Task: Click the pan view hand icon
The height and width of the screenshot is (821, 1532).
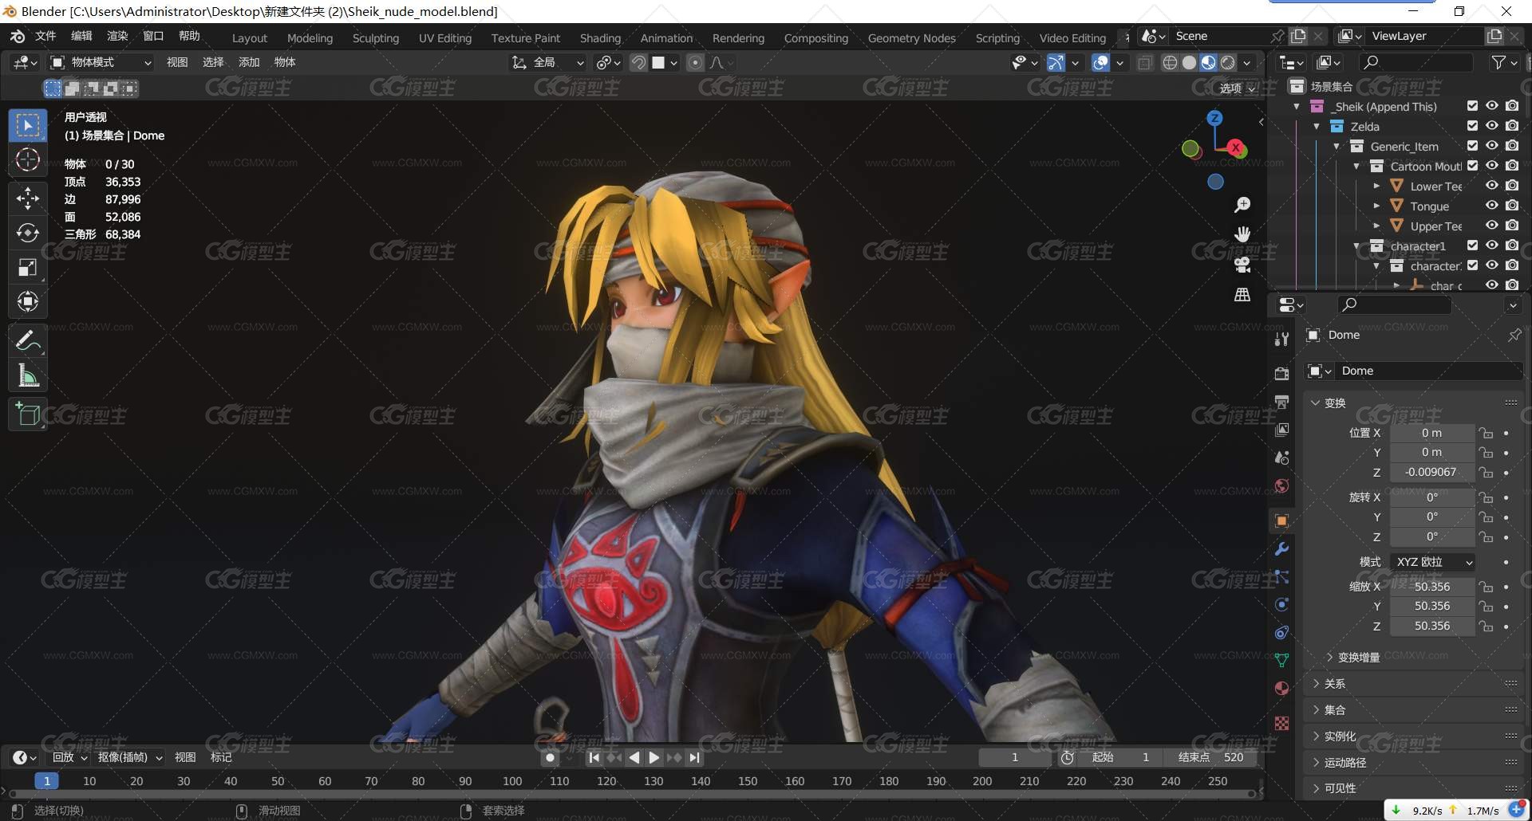Action: click(x=1242, y=234)
